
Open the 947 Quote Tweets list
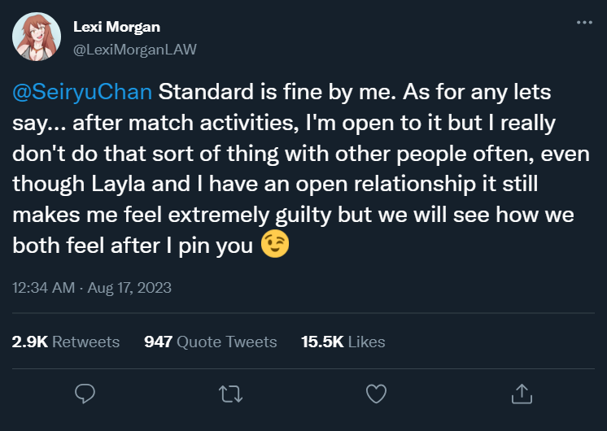point(210,342)
